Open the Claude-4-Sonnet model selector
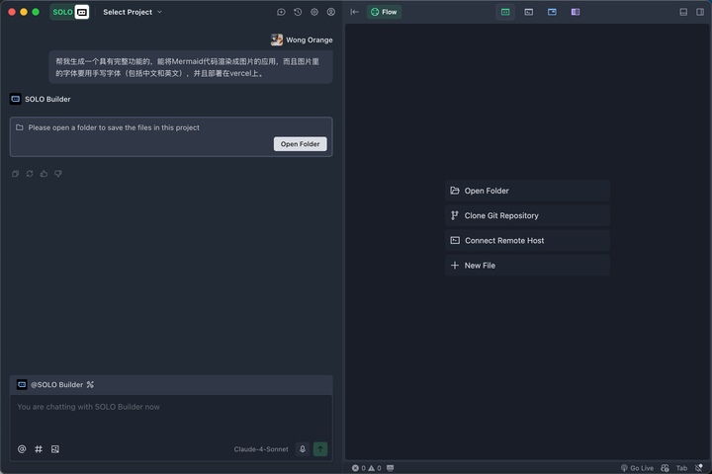The image size is (712, 474). point(261,449)
